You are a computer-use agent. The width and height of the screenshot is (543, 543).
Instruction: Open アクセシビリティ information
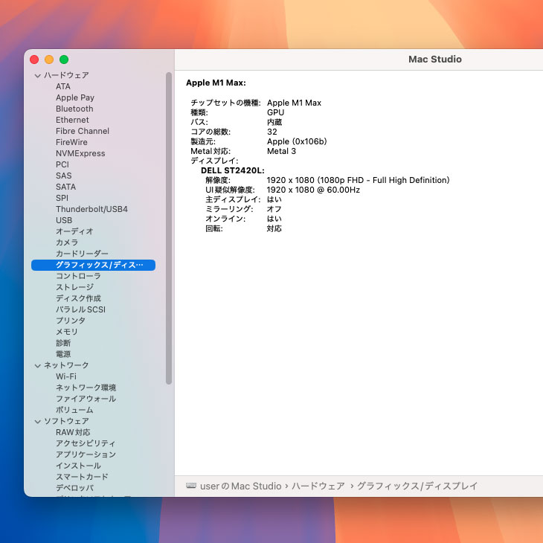pos(86,443)
